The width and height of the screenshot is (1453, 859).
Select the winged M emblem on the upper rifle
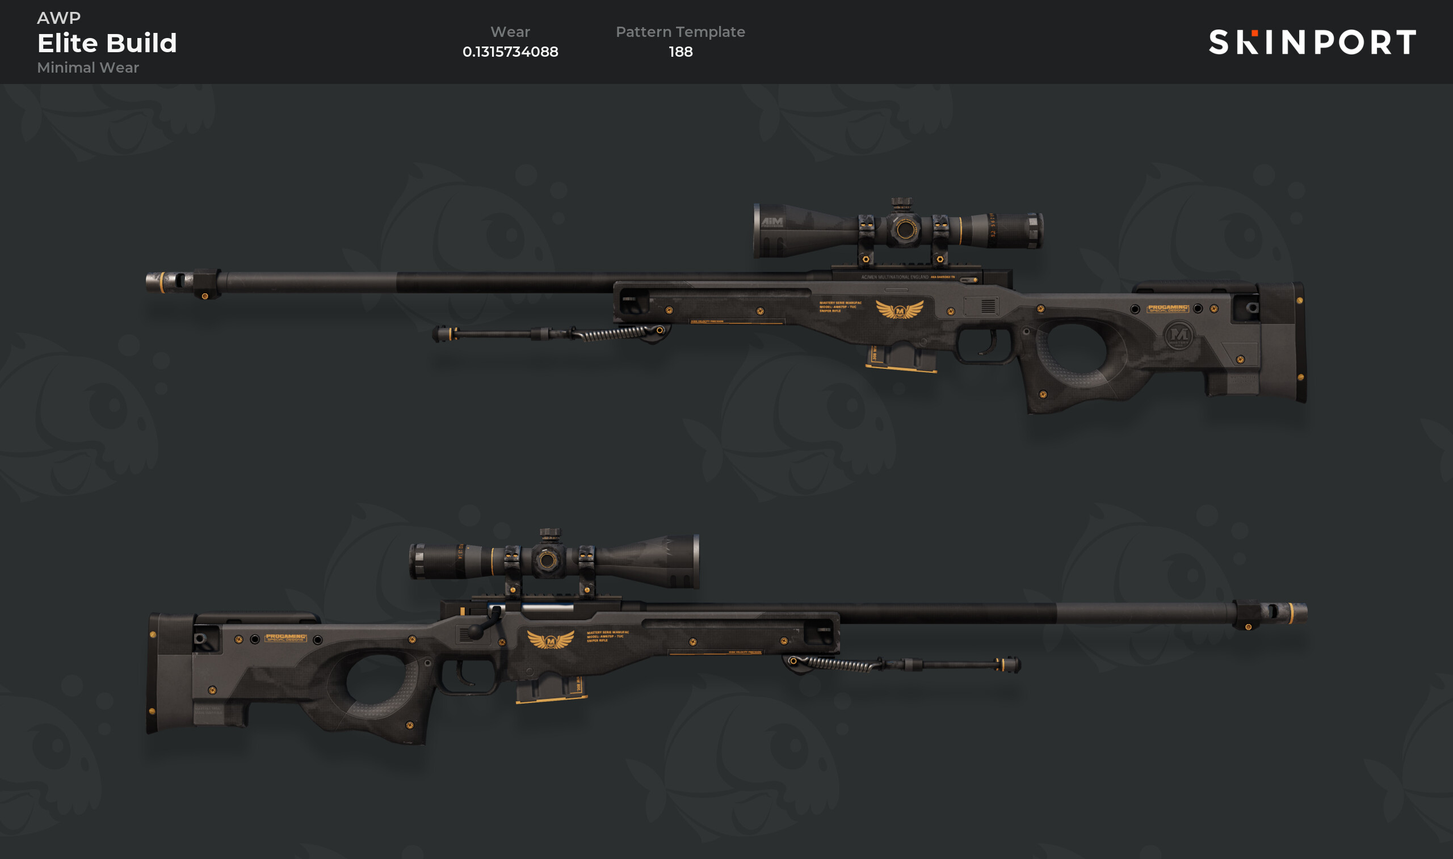click(x=899, y=310)
